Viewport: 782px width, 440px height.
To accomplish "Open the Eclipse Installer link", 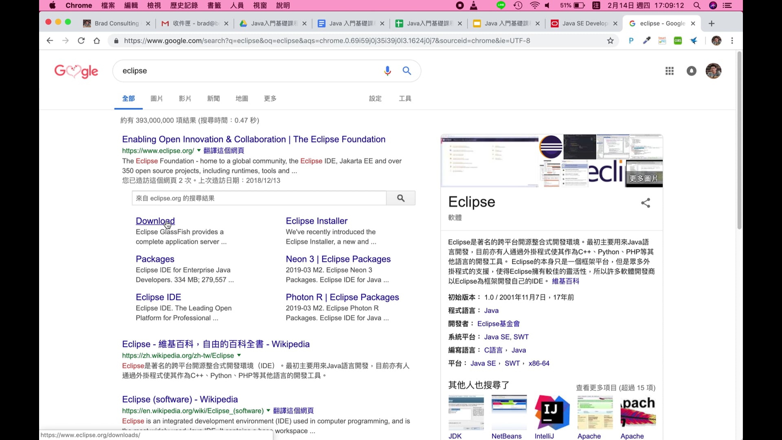I will tap(316, 221).
